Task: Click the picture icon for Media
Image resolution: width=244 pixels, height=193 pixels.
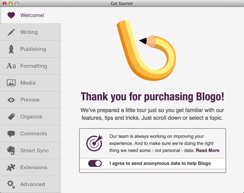Action: tap(11, 83)
